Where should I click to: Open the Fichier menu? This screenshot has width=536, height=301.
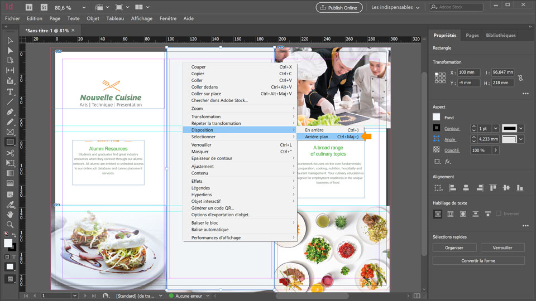coord(12,18)
